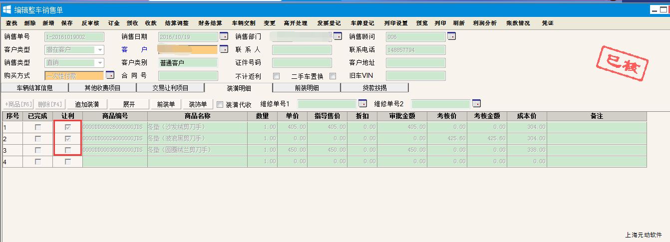Tick 已完成 checkbox for row 1
The image size is (670, 242).
pos(38,128)
